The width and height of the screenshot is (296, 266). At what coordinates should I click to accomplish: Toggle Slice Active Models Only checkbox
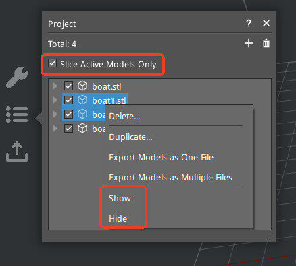pyautogui.click(x=52, y=63)
